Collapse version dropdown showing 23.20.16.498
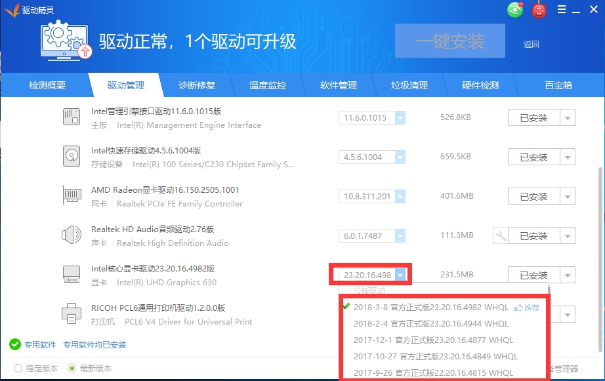This screenshot has width=605, height=381. tap(400, 275)
